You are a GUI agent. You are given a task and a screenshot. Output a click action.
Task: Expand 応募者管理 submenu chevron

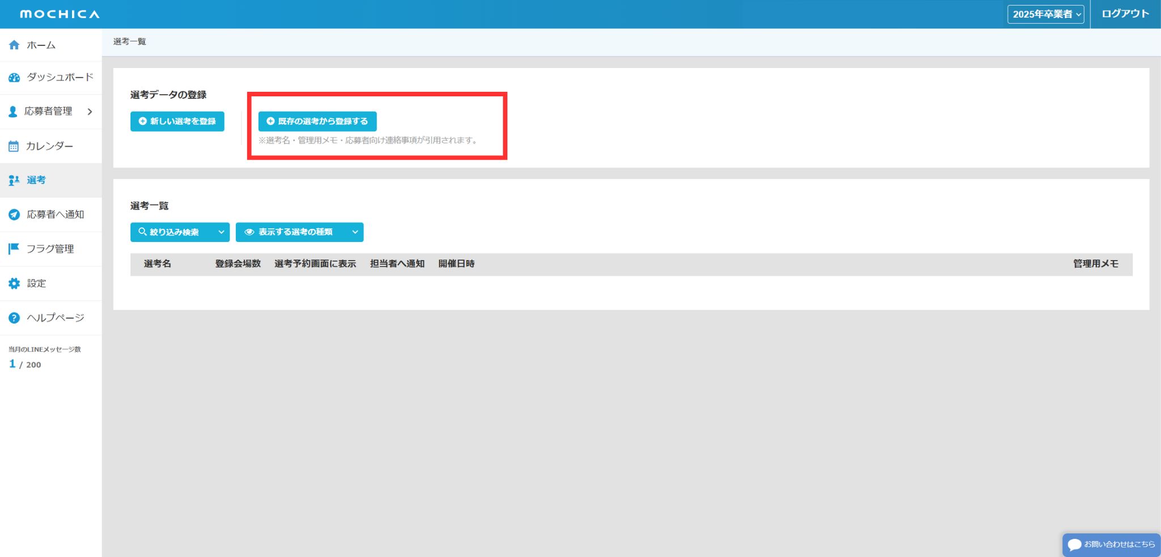[90, 112]
